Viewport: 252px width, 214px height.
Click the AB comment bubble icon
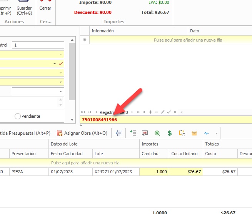pyautogui.click(x=145, y=133)
